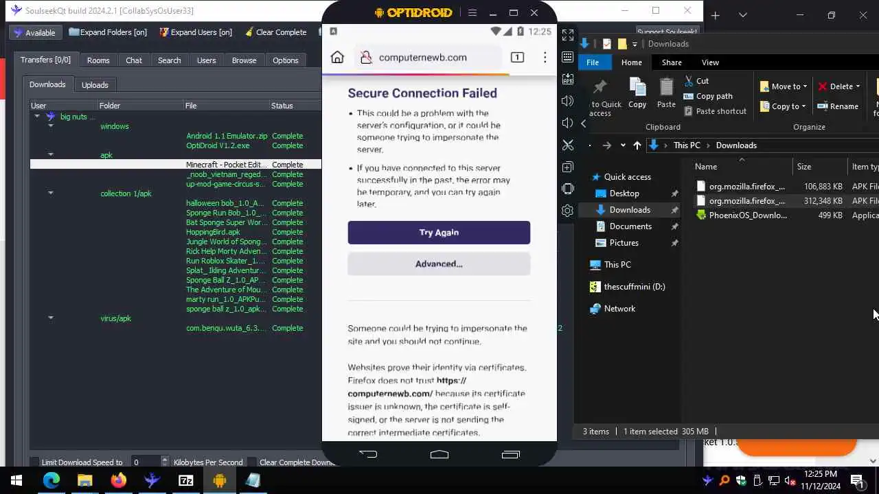Tap Firefox home icon in emulator
This screenshot has width=879, height=494.
(337, 58)
